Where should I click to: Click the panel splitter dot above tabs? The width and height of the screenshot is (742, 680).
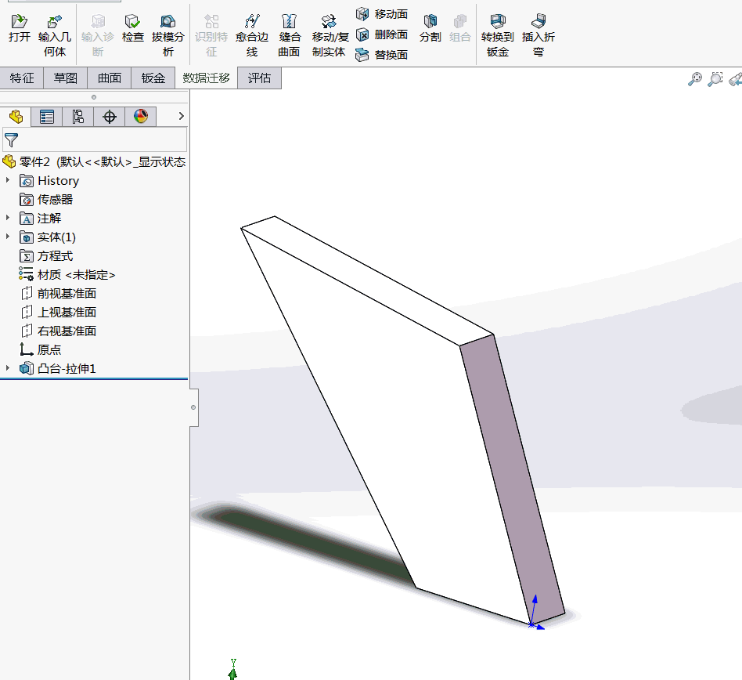[x=94, y=97]
